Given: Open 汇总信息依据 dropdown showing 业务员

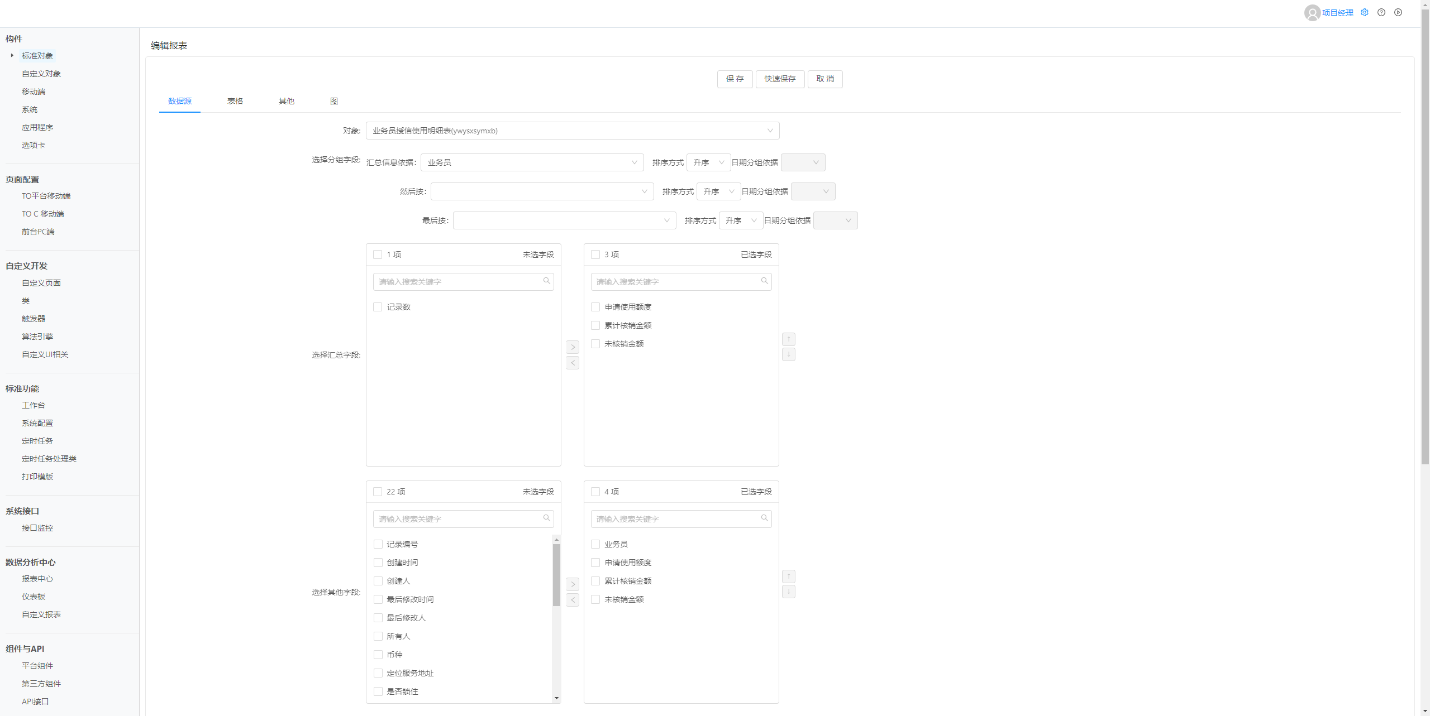Looking at the screenshot, I should click(532, 162).
